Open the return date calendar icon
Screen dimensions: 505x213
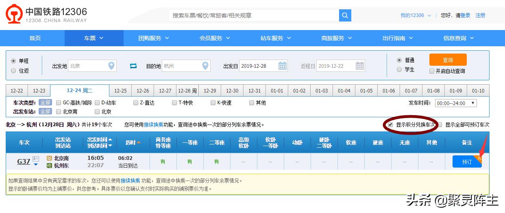point(360,66)
